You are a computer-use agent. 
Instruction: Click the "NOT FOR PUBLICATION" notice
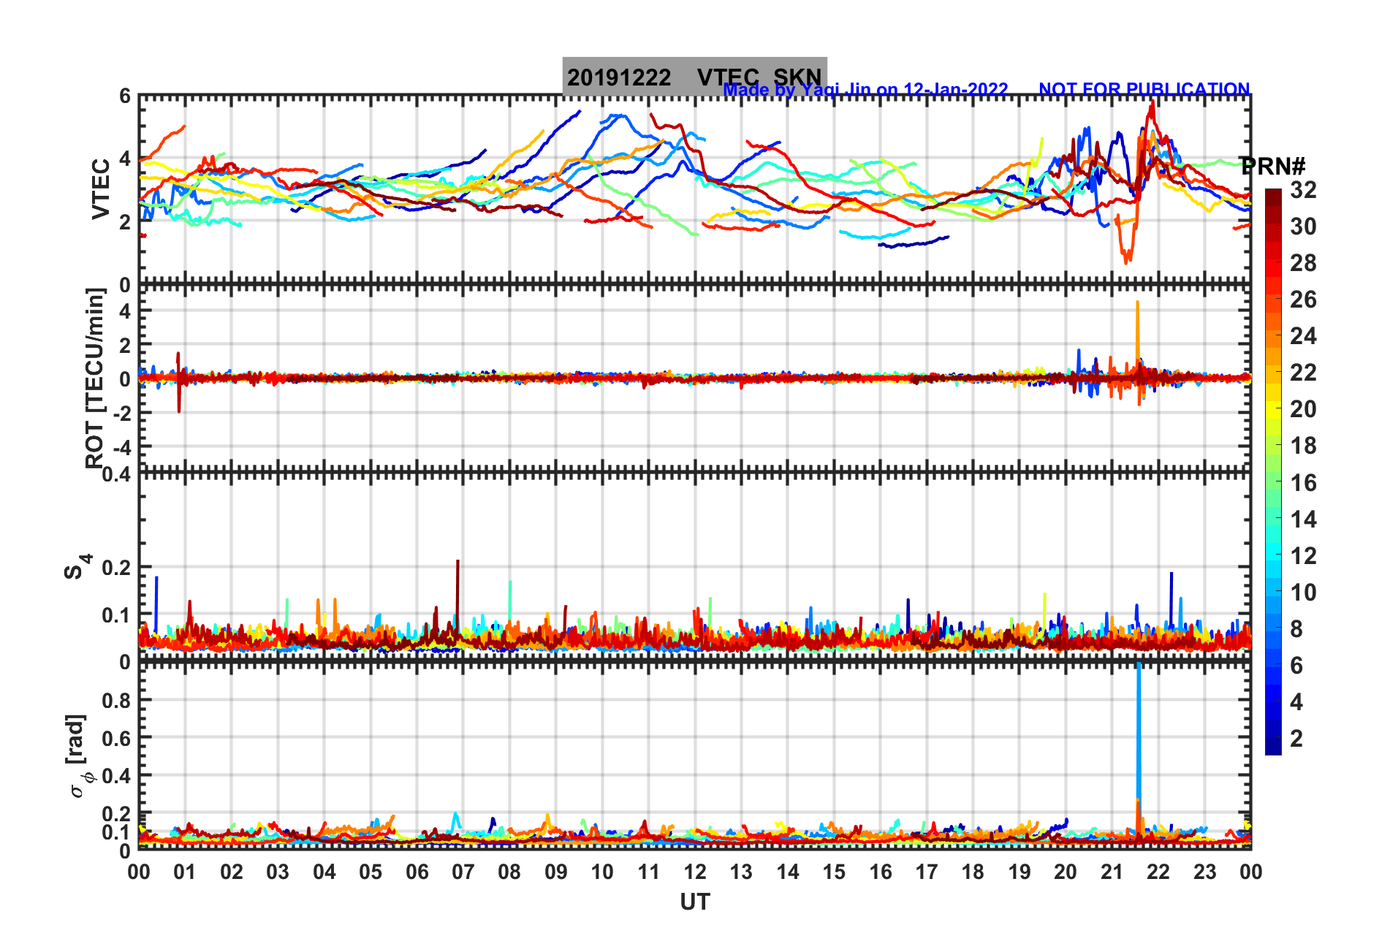pyautogui.click(x=1144, y=89)
